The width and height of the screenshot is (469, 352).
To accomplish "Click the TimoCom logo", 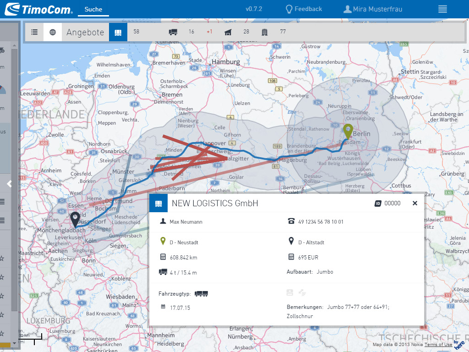I will (x=39, y=9).
